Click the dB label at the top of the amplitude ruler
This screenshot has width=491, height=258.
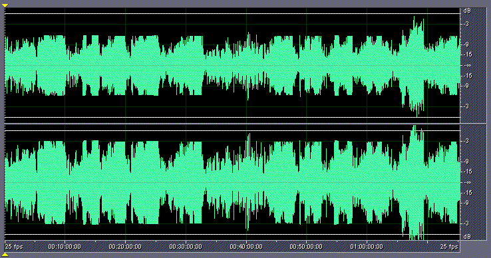pyautogui.click(x=467, y=11)
